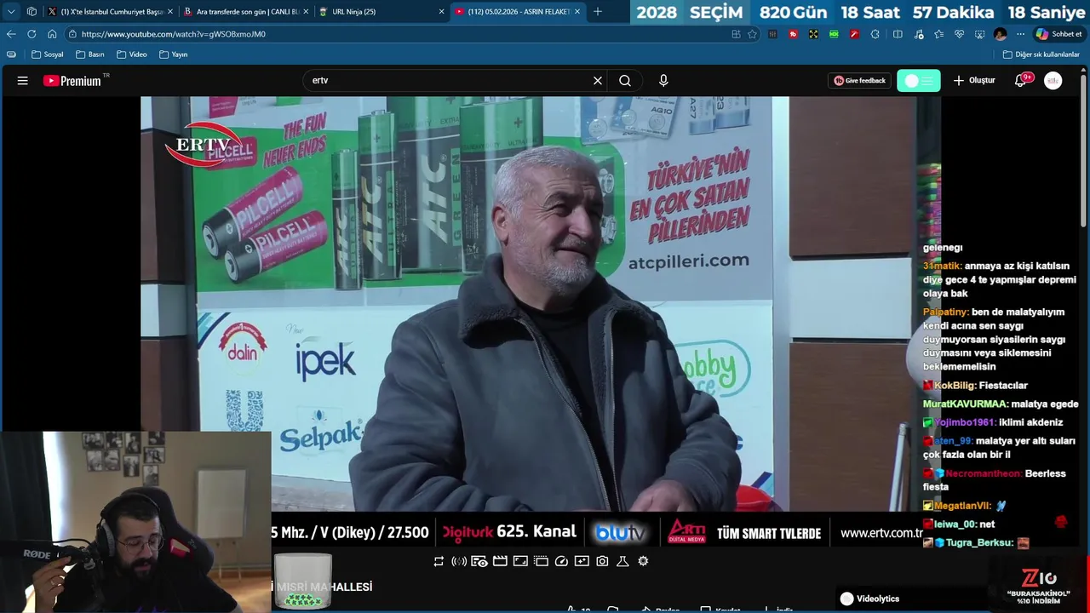The height and width of the screenshot is (613, 1090).
Task: Click the audio boost icon under video
Action: (x=459, y=561)
